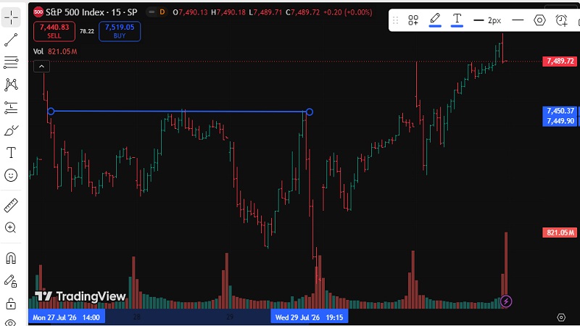580x326 pixels.
Task: Click the left anchor of blue line
Action: click(51, 112)
